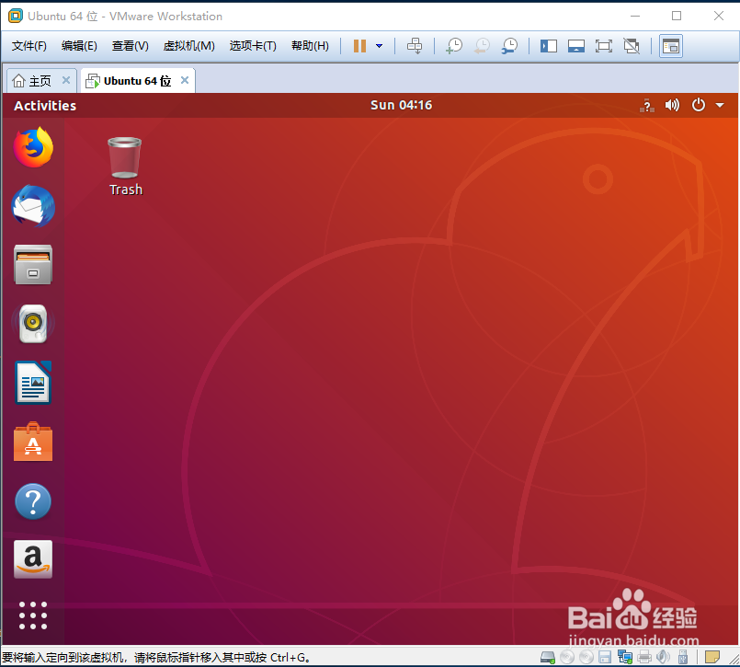Image resolution: width=740 pixels, height=667 pixels.
Task: Send Ctrl+Alt+Del to the virtual machine
Action: 415,46
